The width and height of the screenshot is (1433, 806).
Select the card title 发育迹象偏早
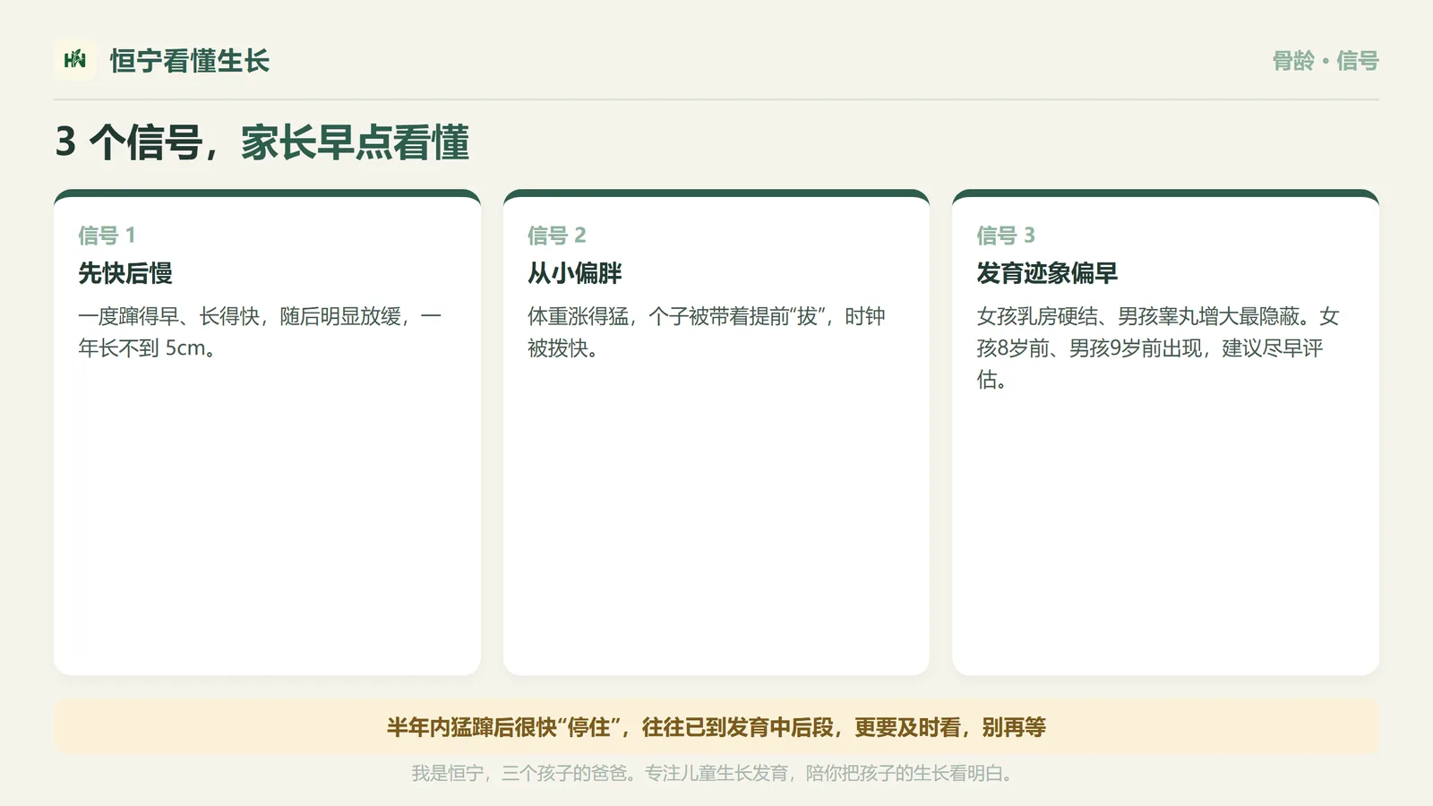pos(1047,273)
